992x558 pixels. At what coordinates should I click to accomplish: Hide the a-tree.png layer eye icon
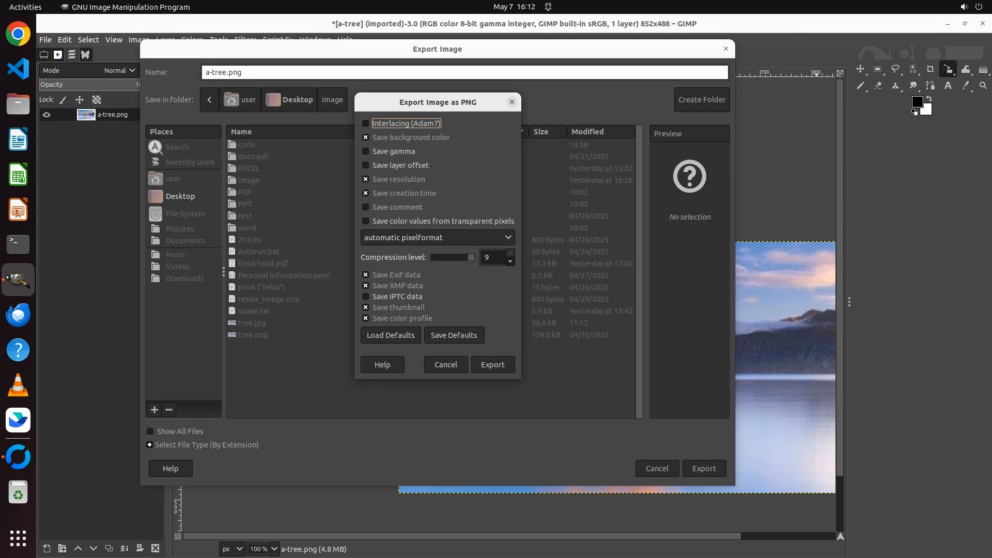47,115
